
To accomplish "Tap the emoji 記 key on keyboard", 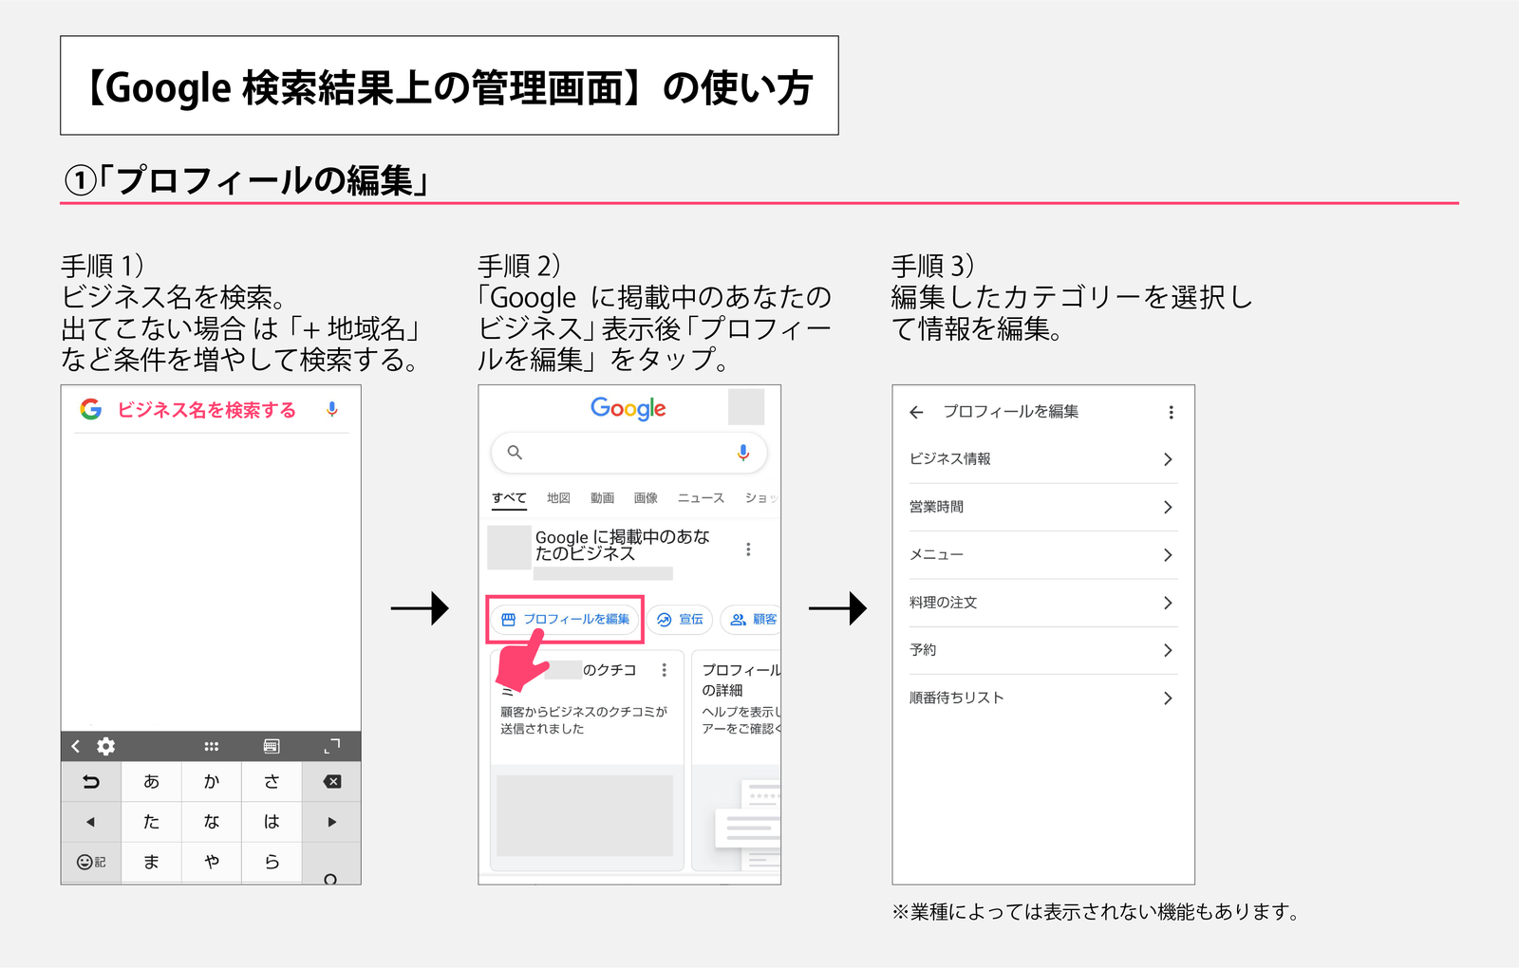I will 91,862.
